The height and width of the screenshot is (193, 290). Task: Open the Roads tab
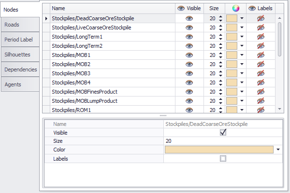point(20,25)
